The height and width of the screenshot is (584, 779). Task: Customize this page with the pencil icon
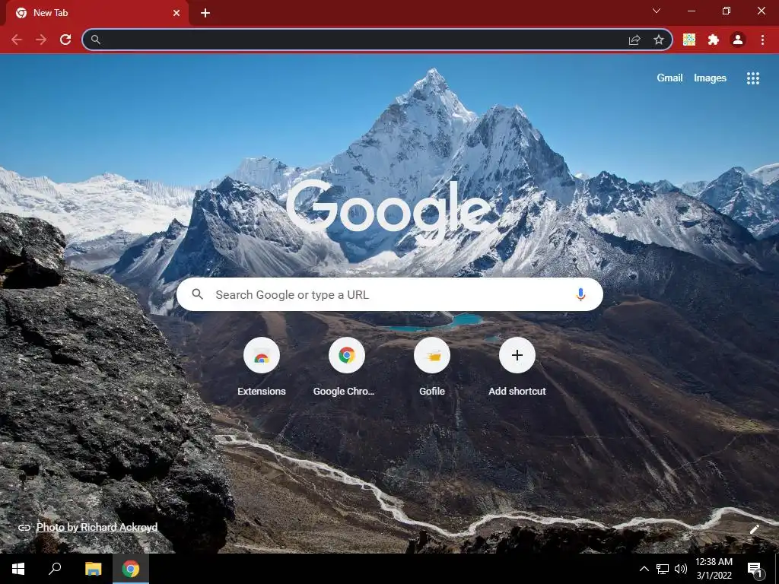coord(754,529)
